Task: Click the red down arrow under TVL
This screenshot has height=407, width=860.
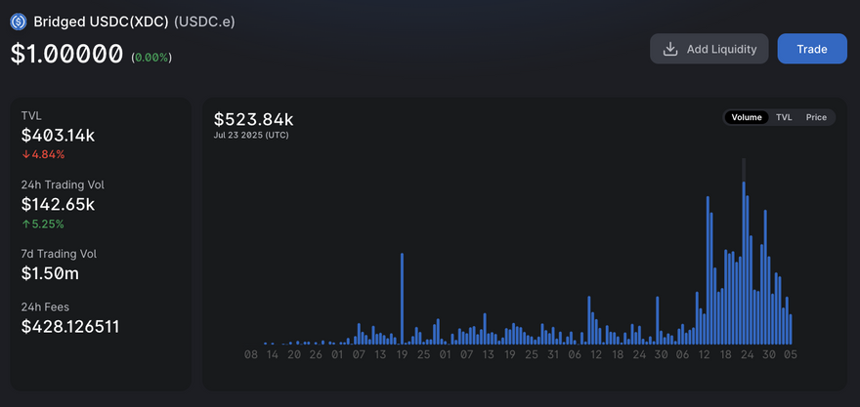Action: coord(25,154)
